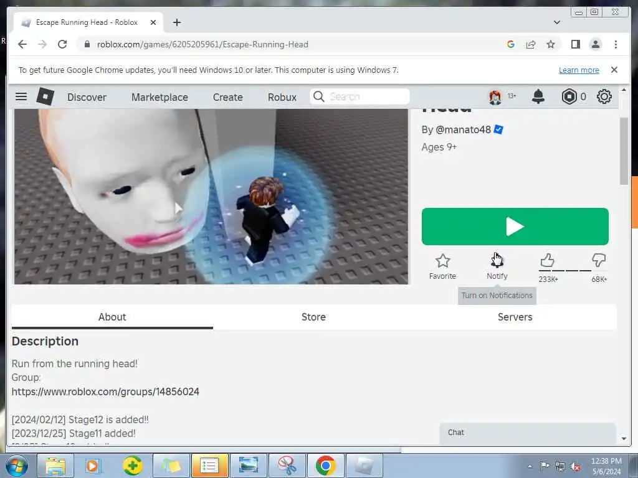Click the game thumbnail image
The width and height of the screenshot is (638, 478).
(x=211, y=196)
